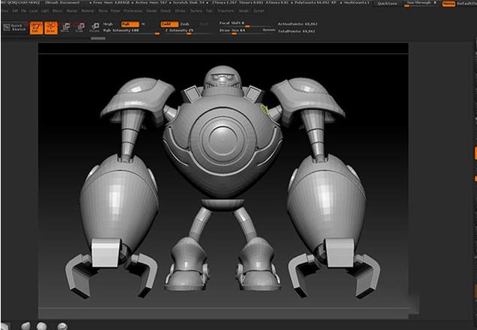The image size is (477, 330).
Task: Open the Zscript menu
Action: [258, 10]
